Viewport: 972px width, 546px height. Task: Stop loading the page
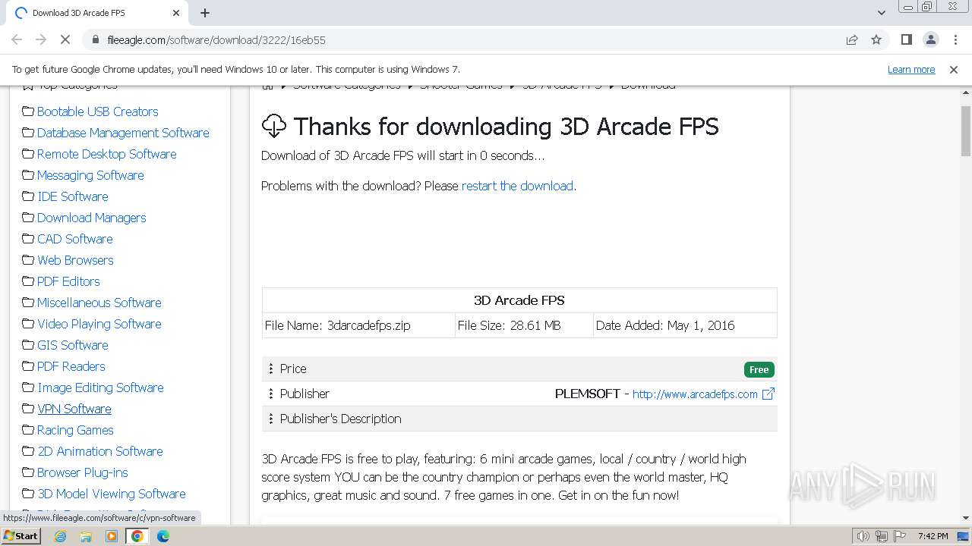click(65, 39)
